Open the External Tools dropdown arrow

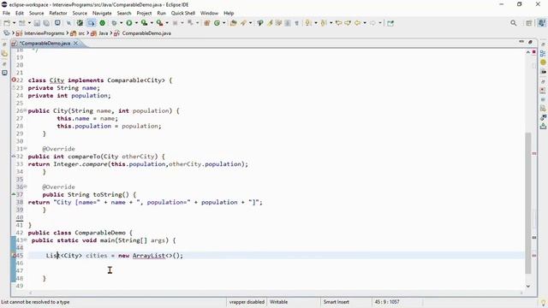[x=167, y=23]
